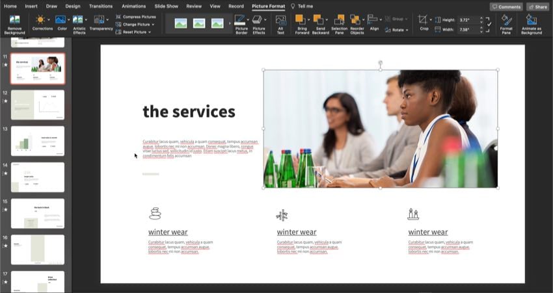
Task: Open Artistic Effects tool
Action: (x=79, y=24)
